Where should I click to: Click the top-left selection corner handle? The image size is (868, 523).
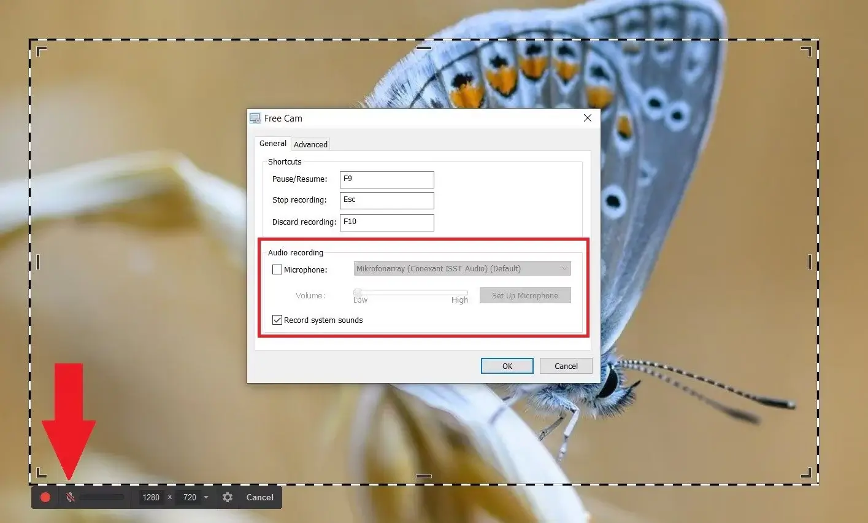coord(41,51)
